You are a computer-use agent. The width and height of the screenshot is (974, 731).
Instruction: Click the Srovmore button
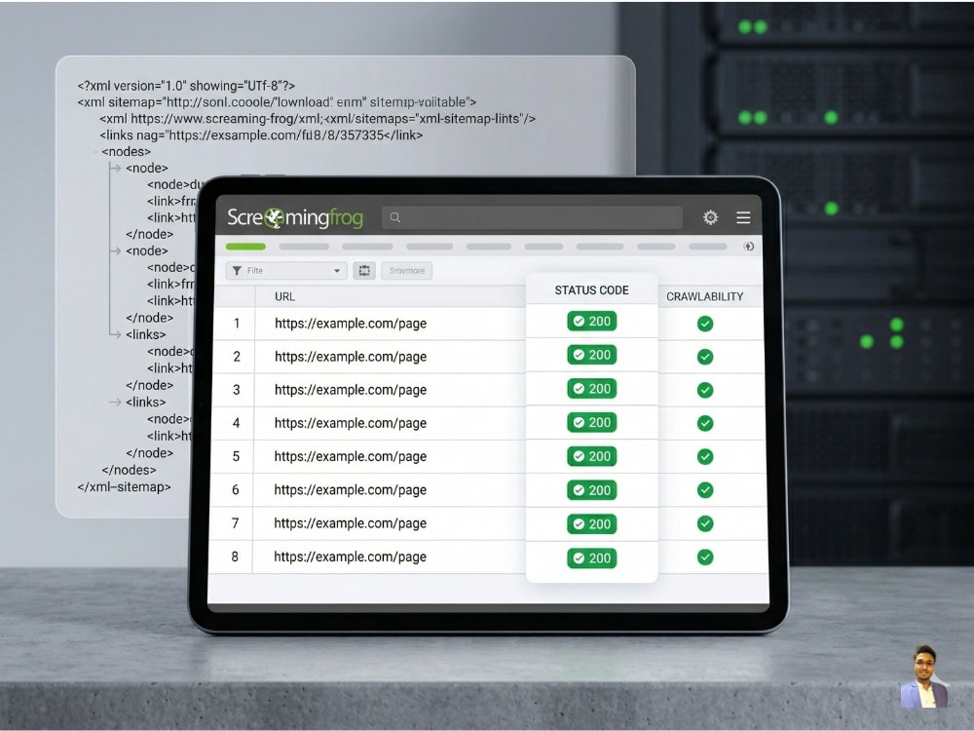(407, 270)
